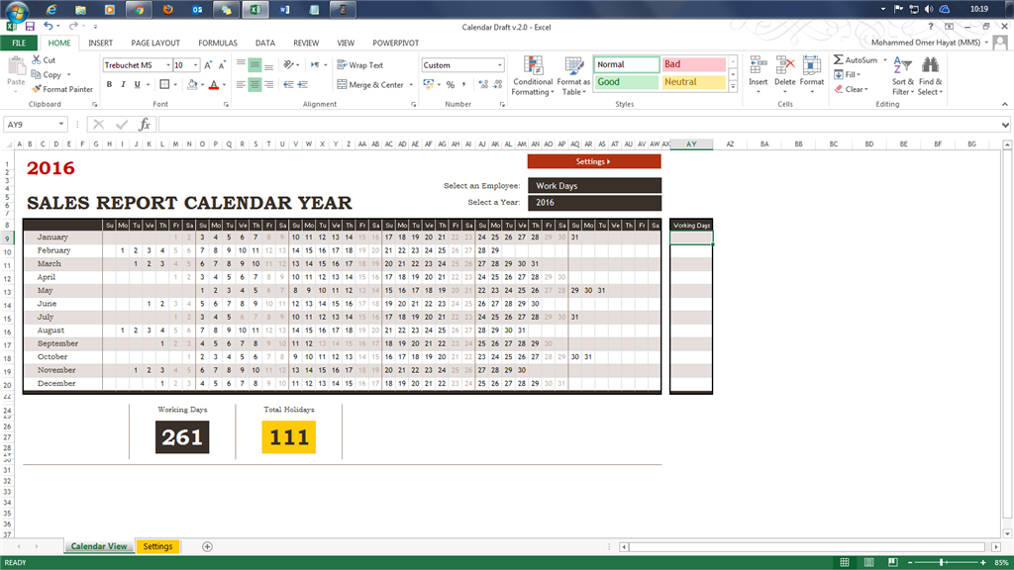Apply the Good cell style
The image size is (1014, 570).
tap(626, 82)
